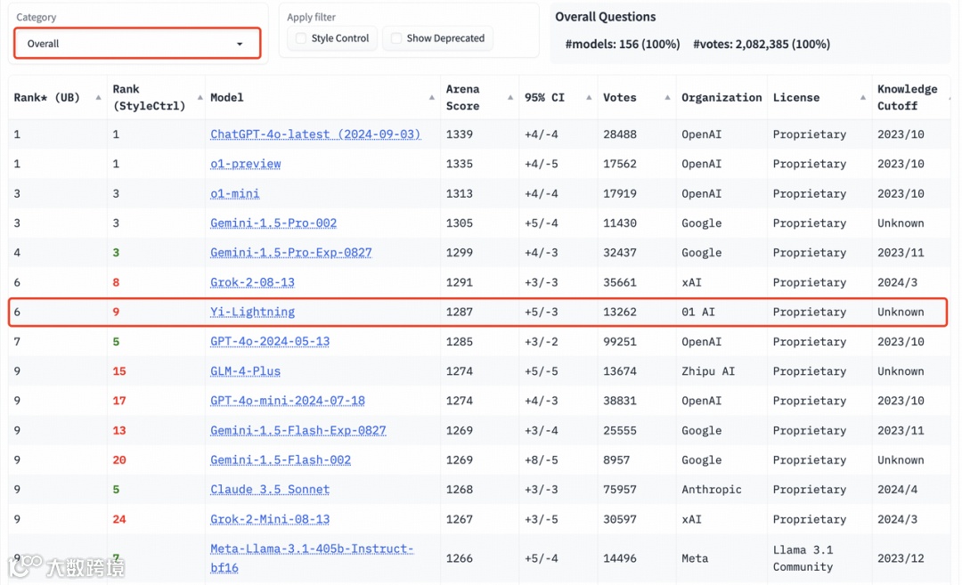
Task: Select the votes value 8957
Action: tap(616, 460)
